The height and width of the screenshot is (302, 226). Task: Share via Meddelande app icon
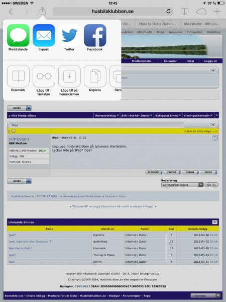(18, 35)
